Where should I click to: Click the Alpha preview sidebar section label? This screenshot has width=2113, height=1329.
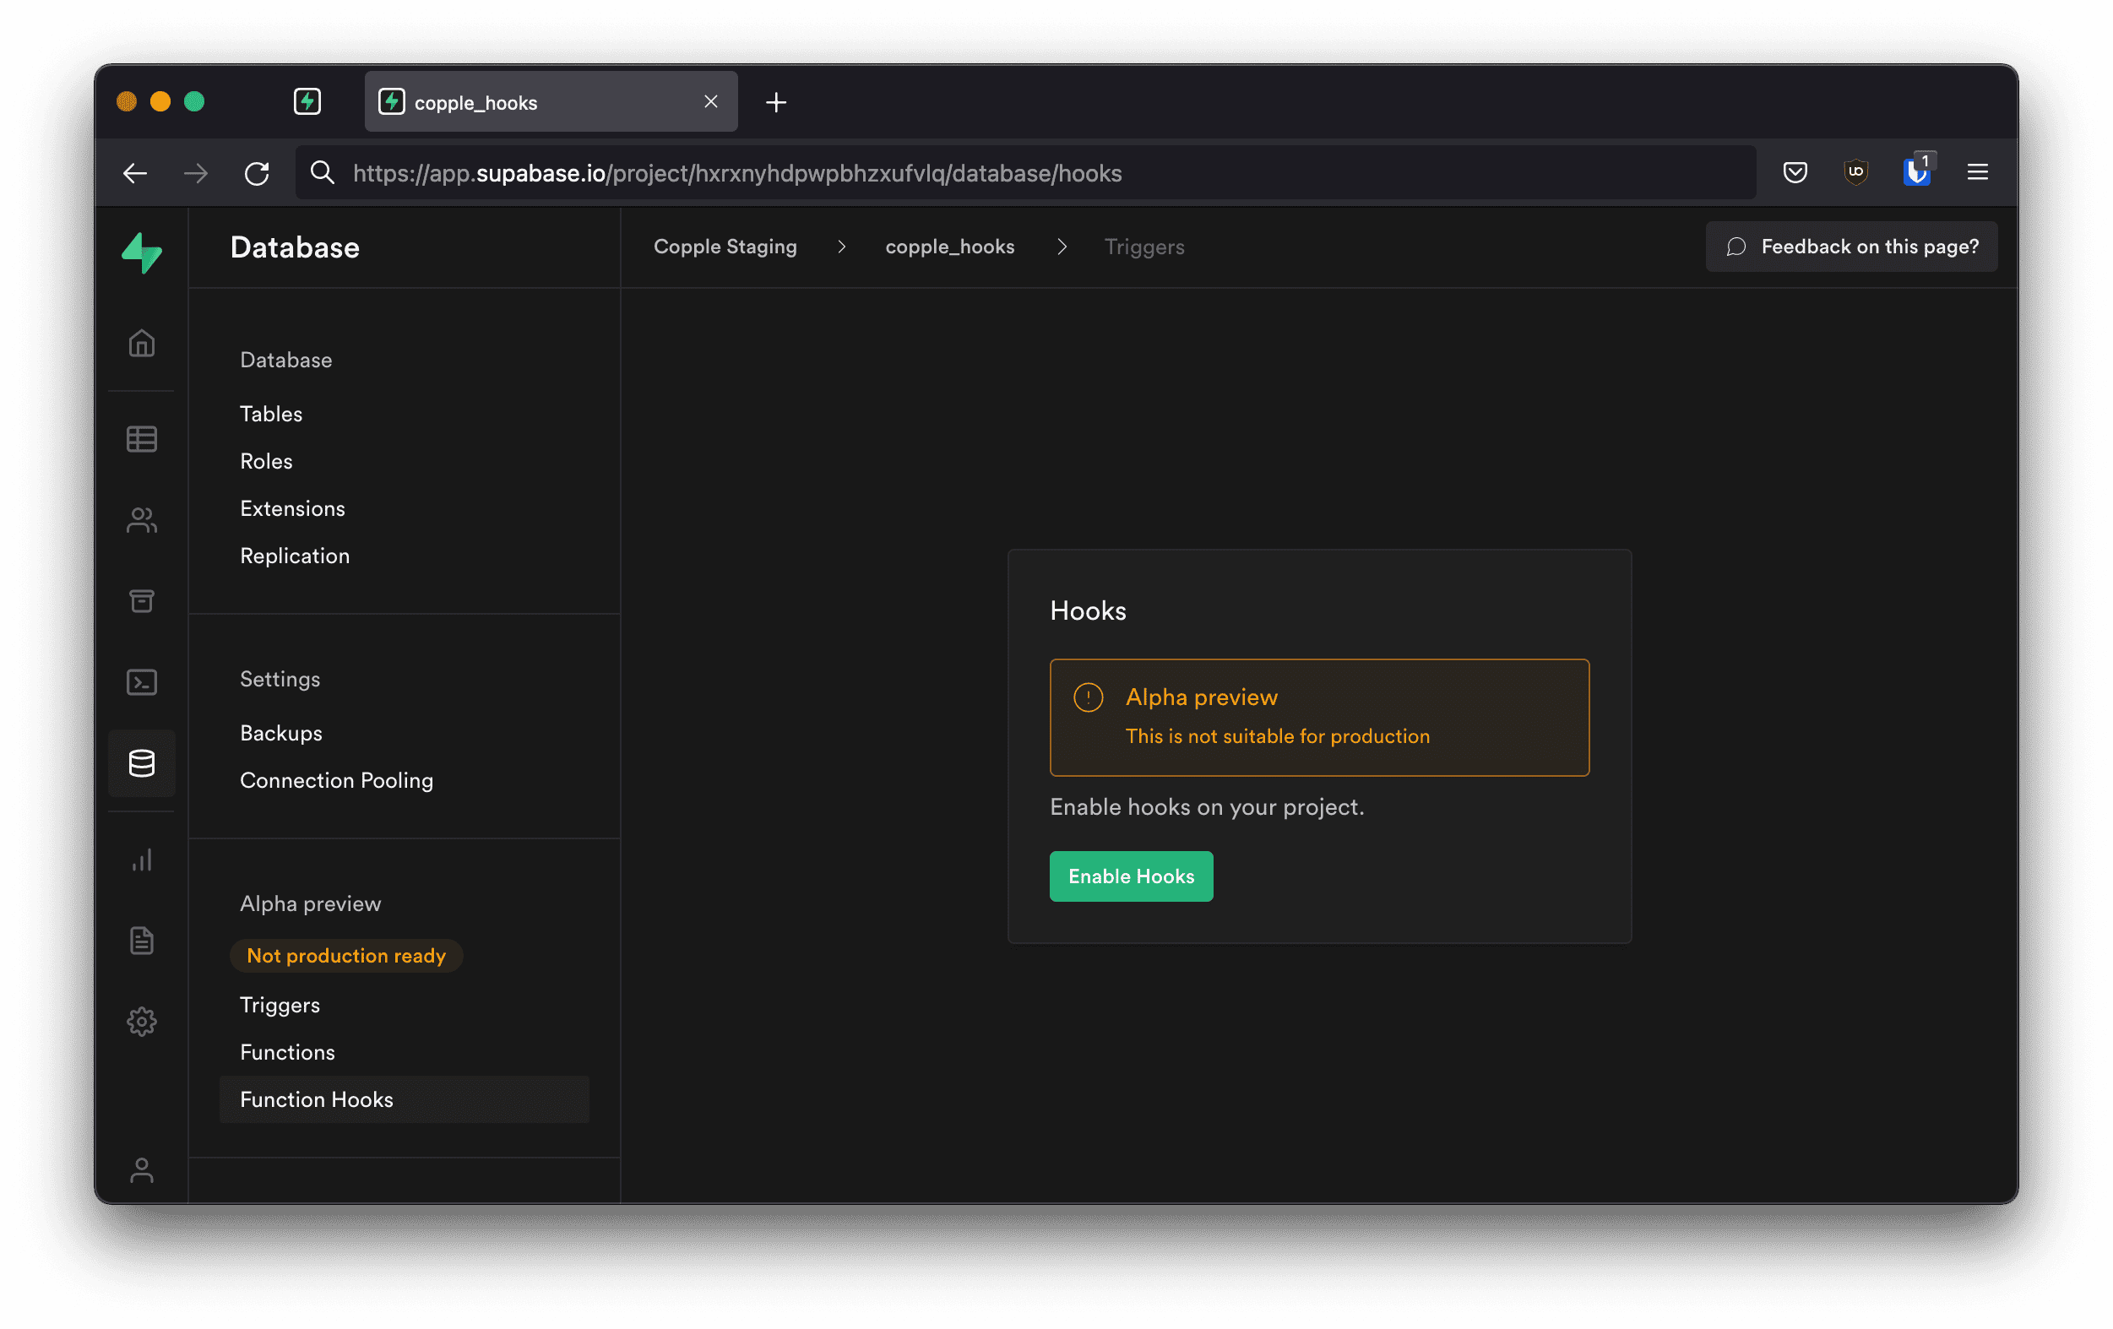click(311, 903)
